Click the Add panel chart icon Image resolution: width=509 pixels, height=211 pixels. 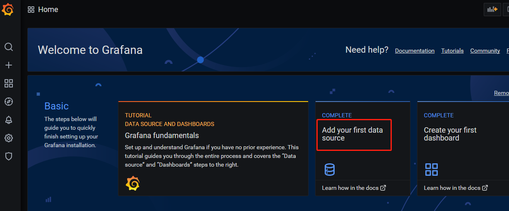coord(492,9)
